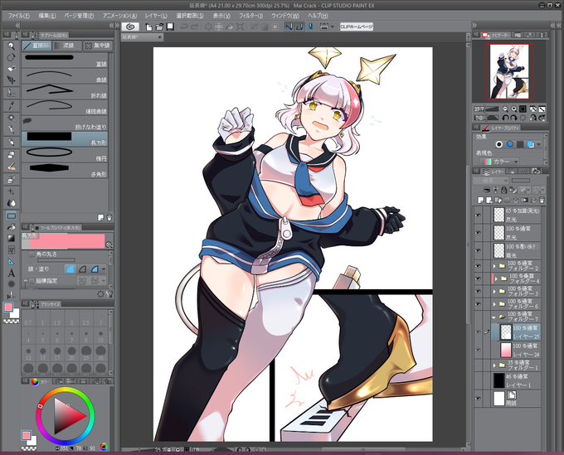Click the Navigator canvas preview thumbnail
The height and width of the screenshot is (455, 564).
tap(509, 72)
